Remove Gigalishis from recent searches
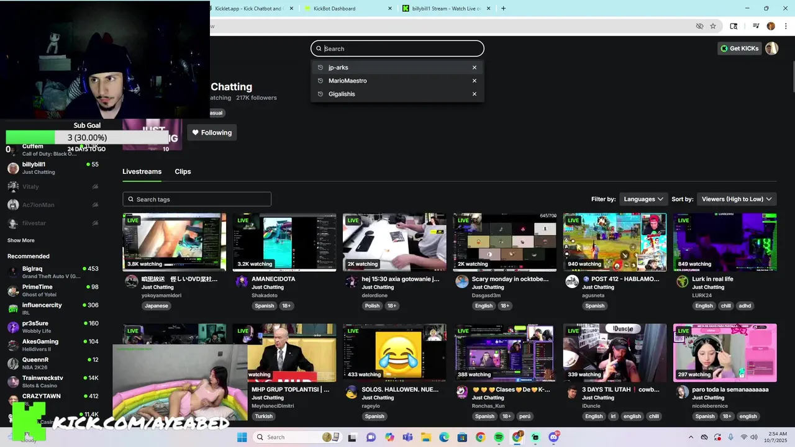Screen dimensions: 795x447 [x=475, y=94]
